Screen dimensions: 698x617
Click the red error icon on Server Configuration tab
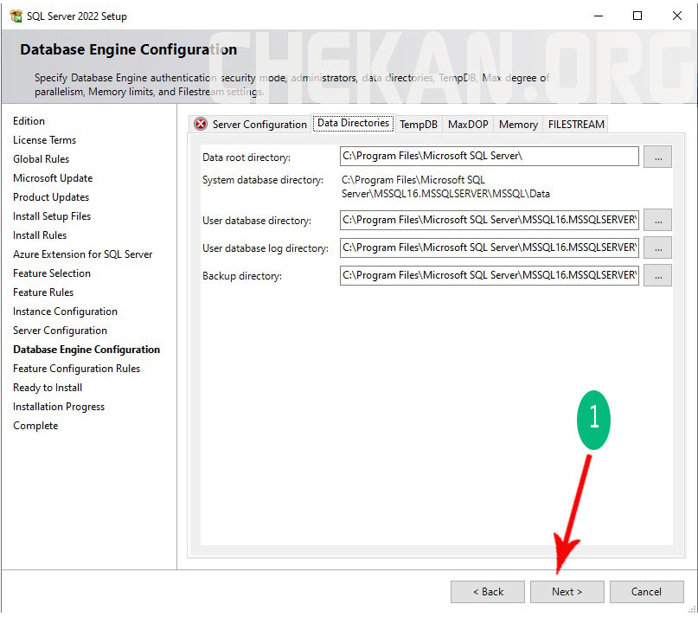(x=201, y=124)
